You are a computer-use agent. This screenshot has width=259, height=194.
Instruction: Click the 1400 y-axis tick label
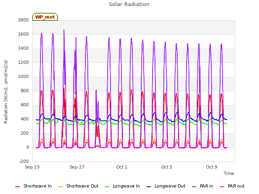click(x=23, y=48)
